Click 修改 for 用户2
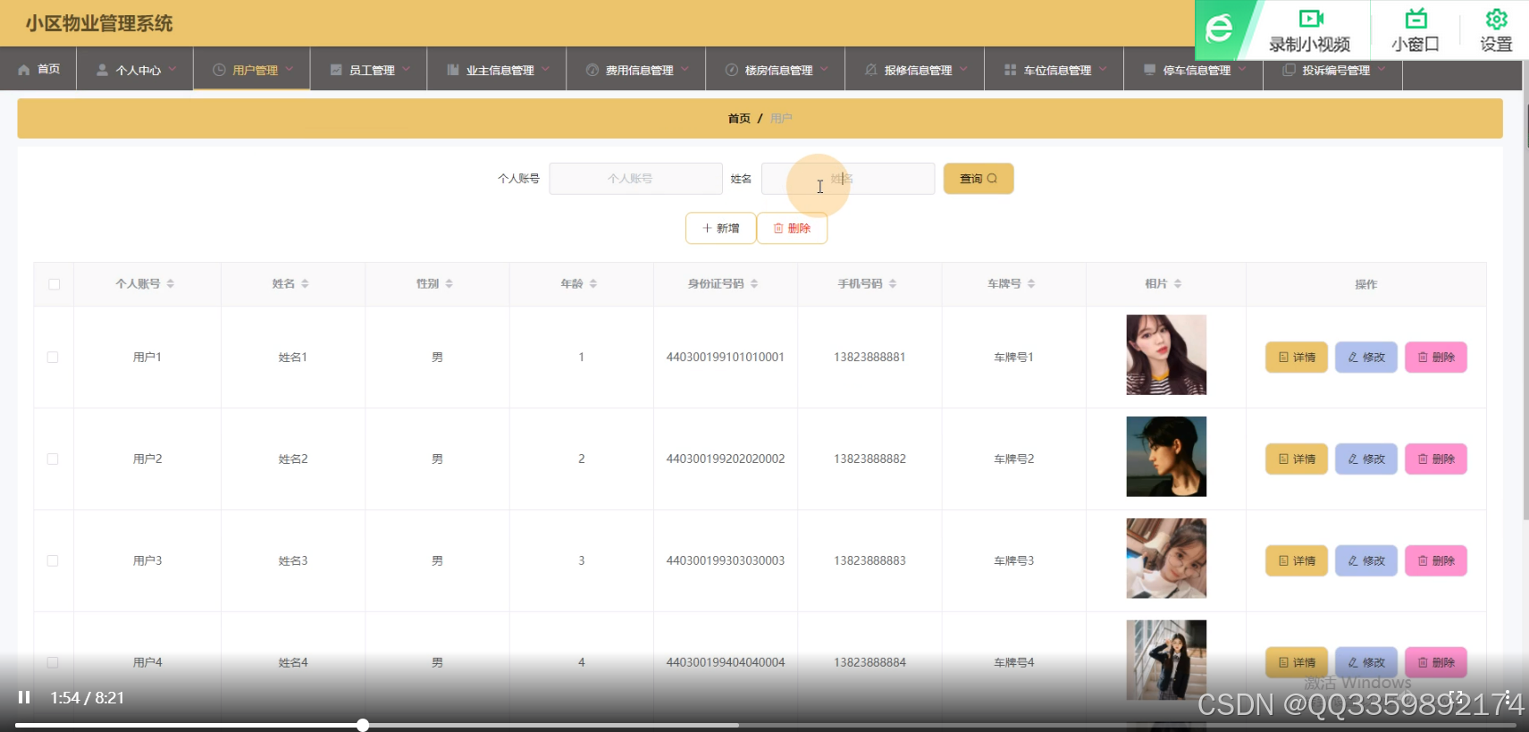1529x732 pixels. (1366, 459)
